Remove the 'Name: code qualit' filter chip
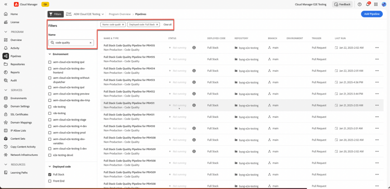The image size is (390, 189). [x=123, y=24]
